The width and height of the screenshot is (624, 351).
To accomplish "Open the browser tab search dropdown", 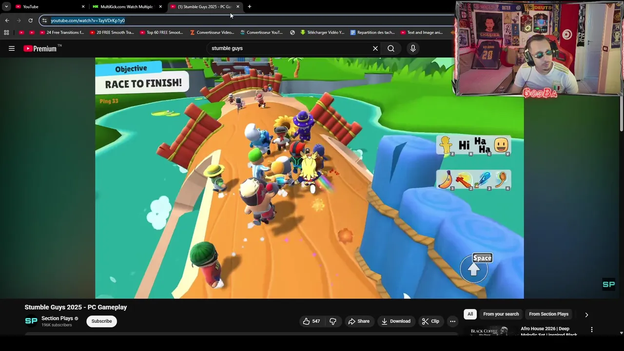I will 6,6.
